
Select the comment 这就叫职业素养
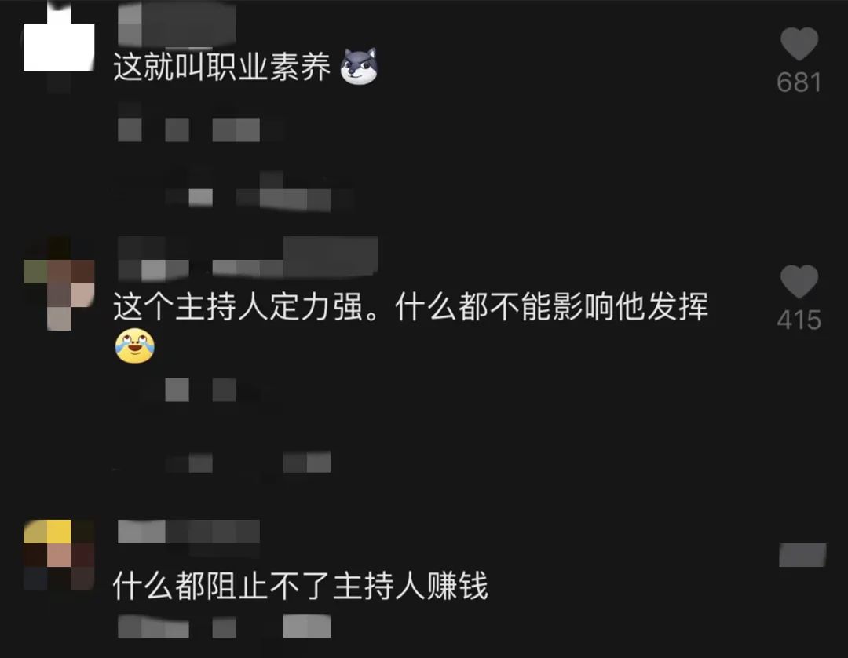(x=221, y=68)
